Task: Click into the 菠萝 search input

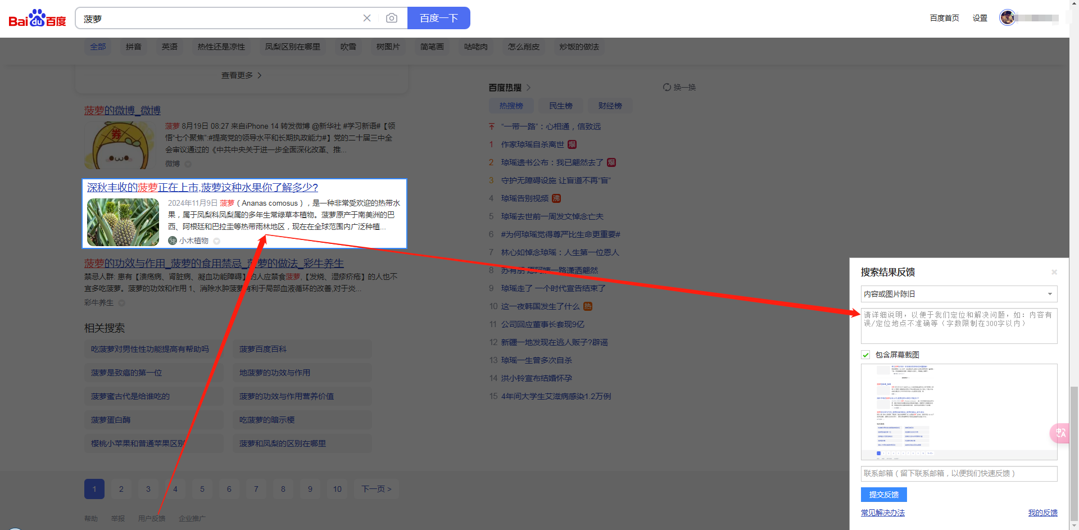Action: coord(219,18)
